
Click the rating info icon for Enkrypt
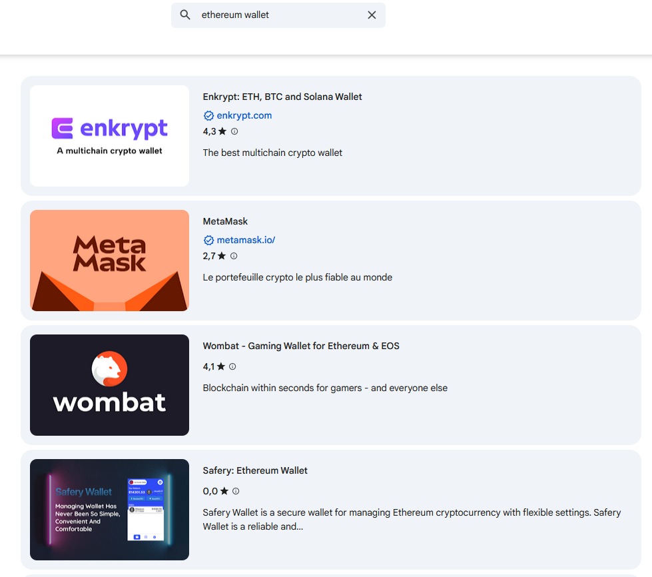tap(234, 131)
